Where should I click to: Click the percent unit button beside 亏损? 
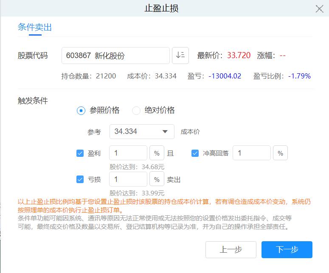point(157,179)
